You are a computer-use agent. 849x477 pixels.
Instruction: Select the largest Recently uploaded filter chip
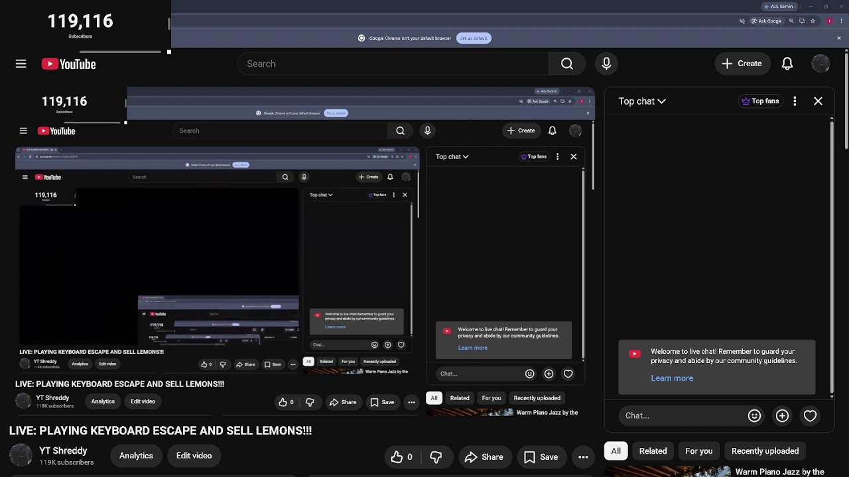point(765,451)
